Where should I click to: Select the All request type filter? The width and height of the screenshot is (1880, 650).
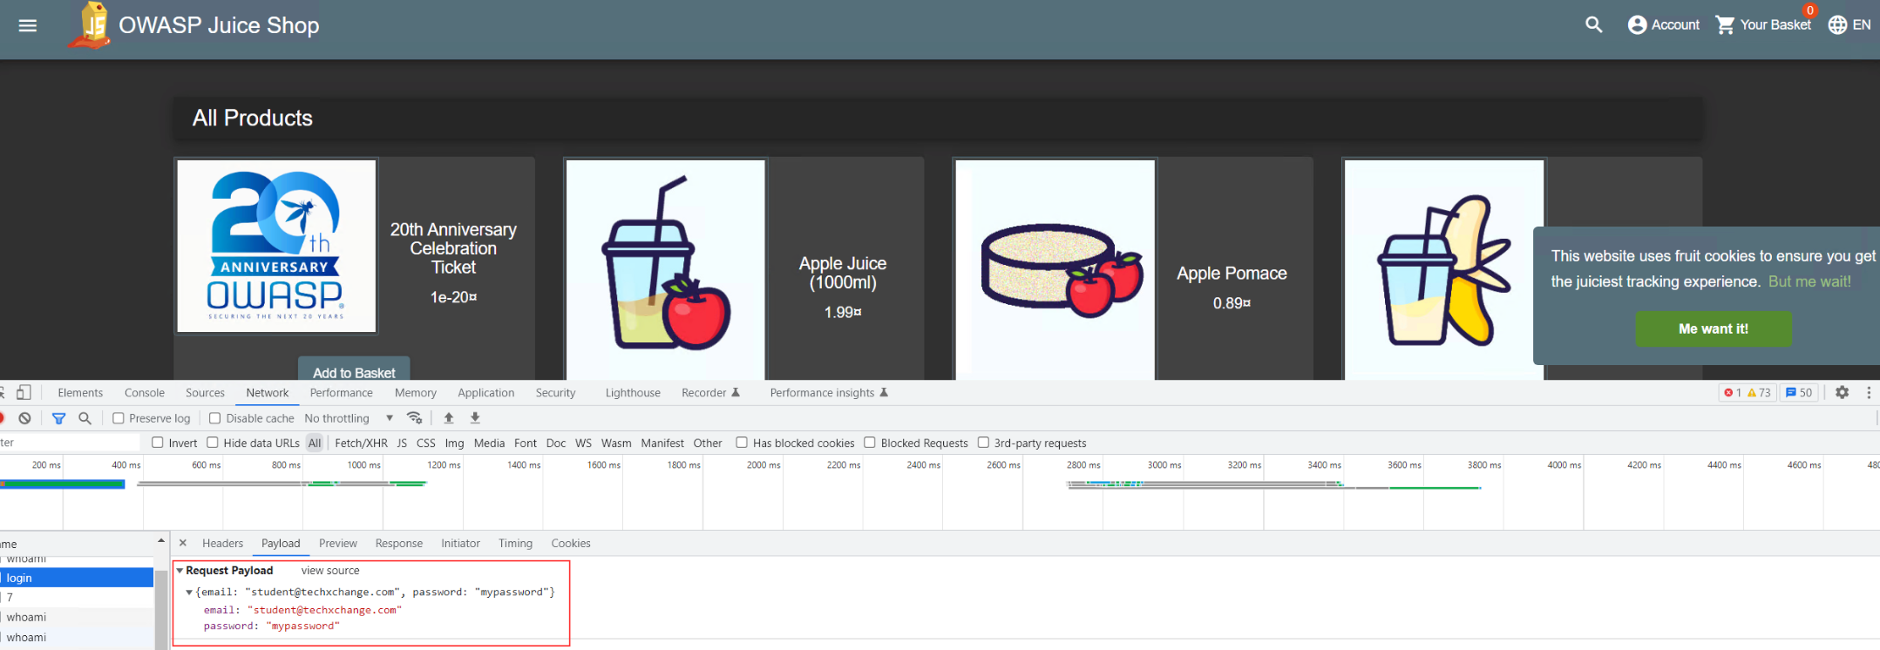pyautogui.click(x=315, y=443)
